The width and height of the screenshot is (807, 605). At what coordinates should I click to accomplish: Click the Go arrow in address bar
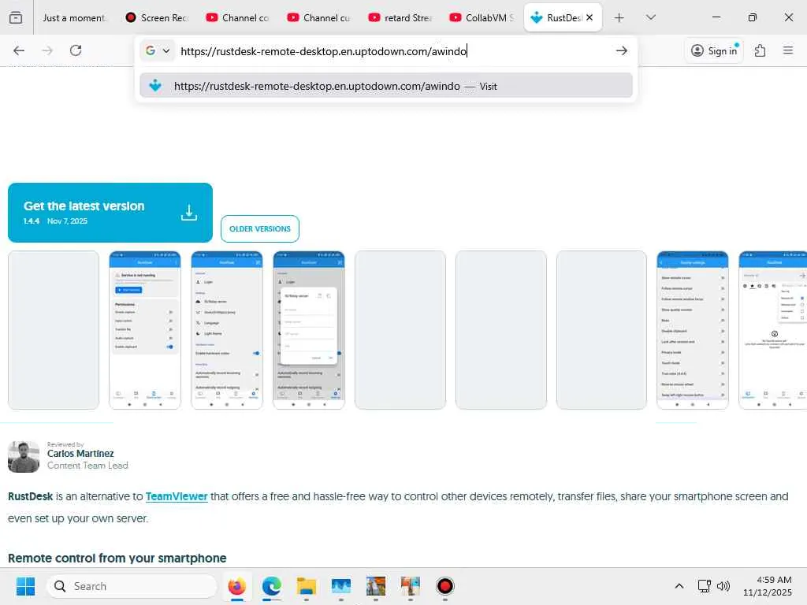click(621, 50)
